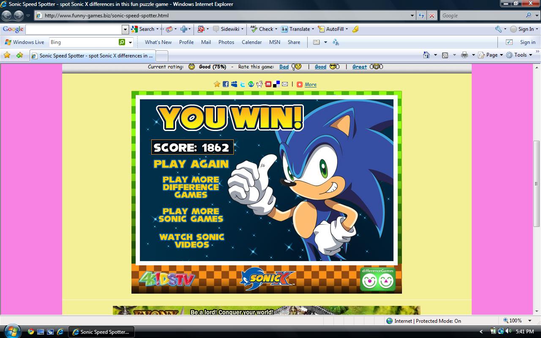
Task: Click Windows Live translate icon
Action: (336, 42)
